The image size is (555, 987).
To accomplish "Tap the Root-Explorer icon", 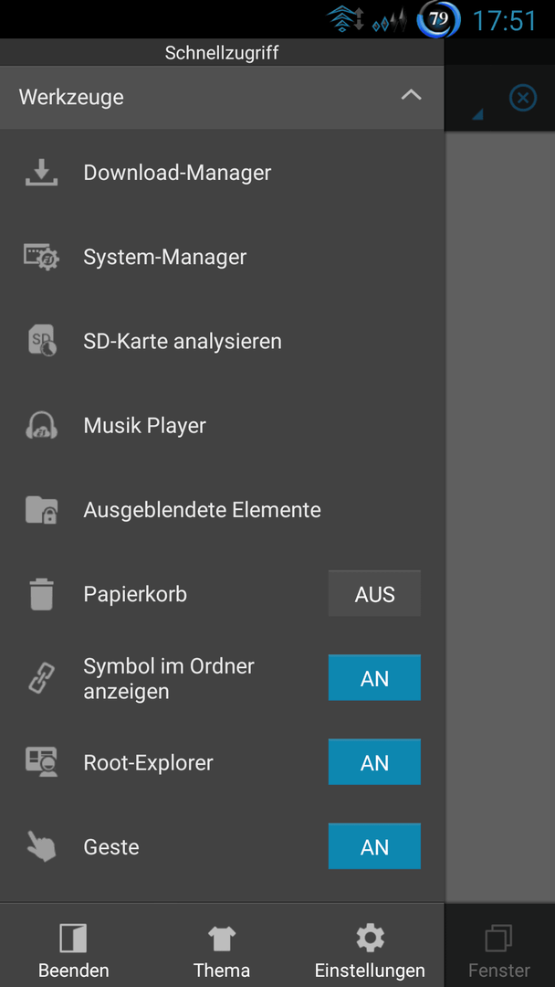I will tap(41, 762).
